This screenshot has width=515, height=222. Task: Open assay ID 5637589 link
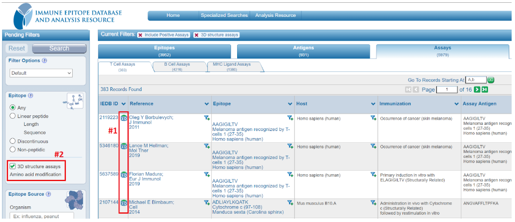[x=109, y=174]
